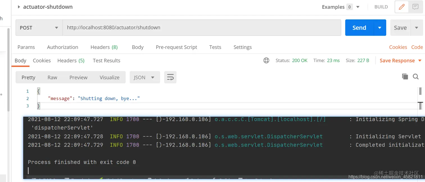Viewport: 425px width, 182px height.
Task: Open the Send button arrow menu
Action: pos(380,28)
